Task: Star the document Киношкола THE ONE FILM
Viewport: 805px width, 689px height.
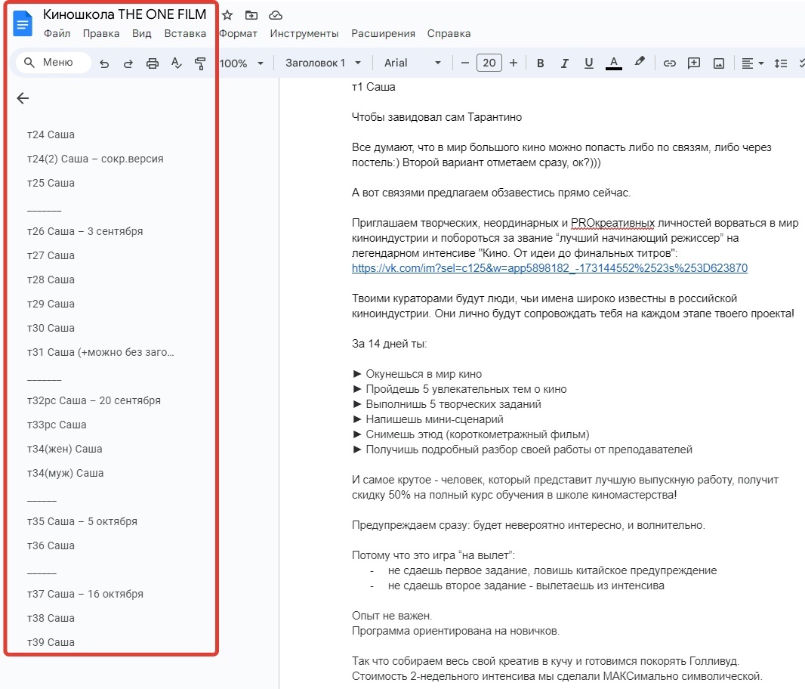Action: pyautogui.click(x=227, y=15)
